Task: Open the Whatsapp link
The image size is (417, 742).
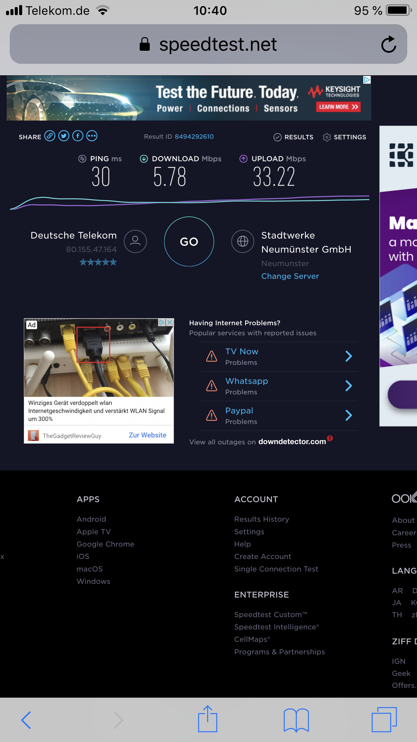Action: coord(247,381)
